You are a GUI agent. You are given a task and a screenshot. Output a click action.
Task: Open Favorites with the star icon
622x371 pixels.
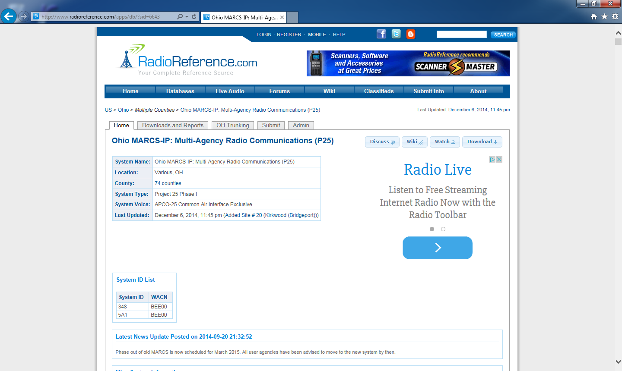click(604, 16)
